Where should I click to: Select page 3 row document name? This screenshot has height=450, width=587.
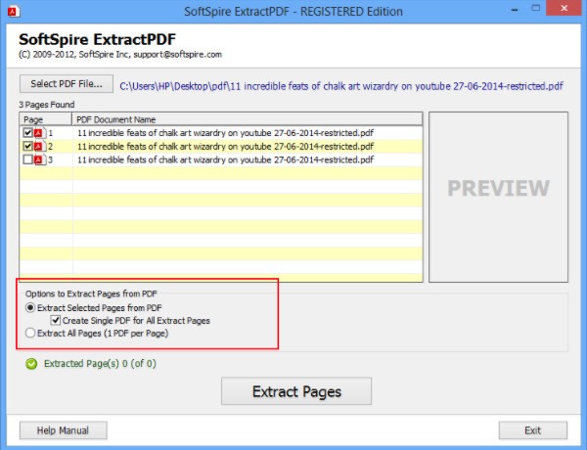pos(225,159)
